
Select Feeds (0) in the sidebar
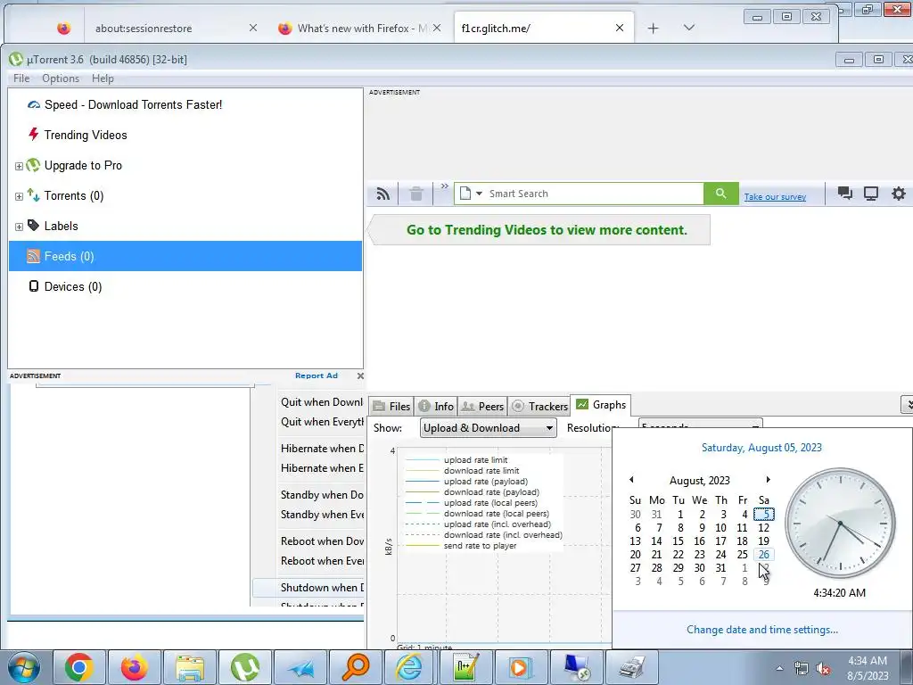pos(185,256)
